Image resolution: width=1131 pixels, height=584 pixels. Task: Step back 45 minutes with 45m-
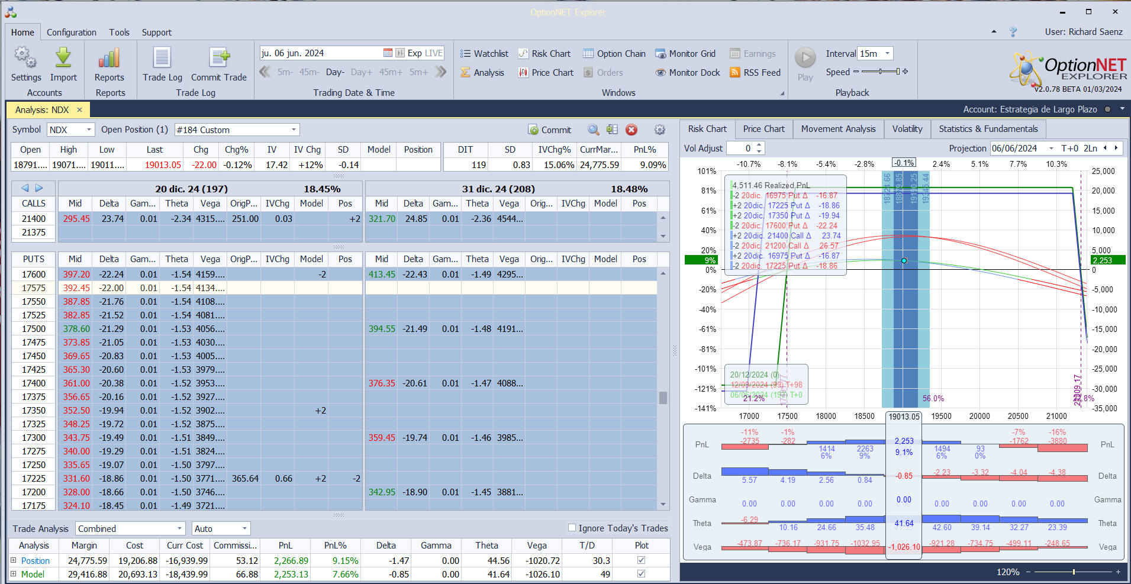[x=309, y=72]
